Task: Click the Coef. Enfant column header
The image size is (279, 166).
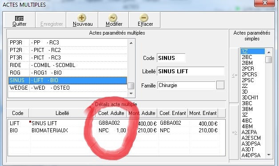Action: (x=172, y=113)
